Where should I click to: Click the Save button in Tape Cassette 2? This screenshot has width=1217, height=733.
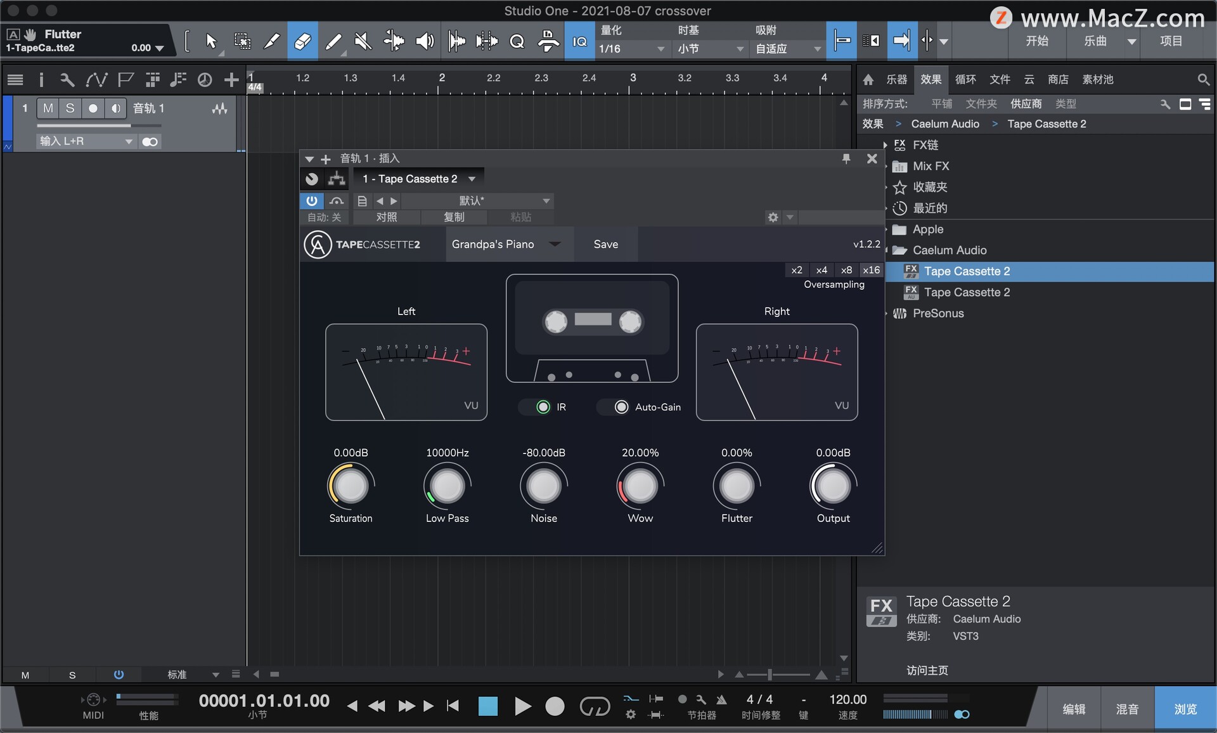tap(605, 244)
